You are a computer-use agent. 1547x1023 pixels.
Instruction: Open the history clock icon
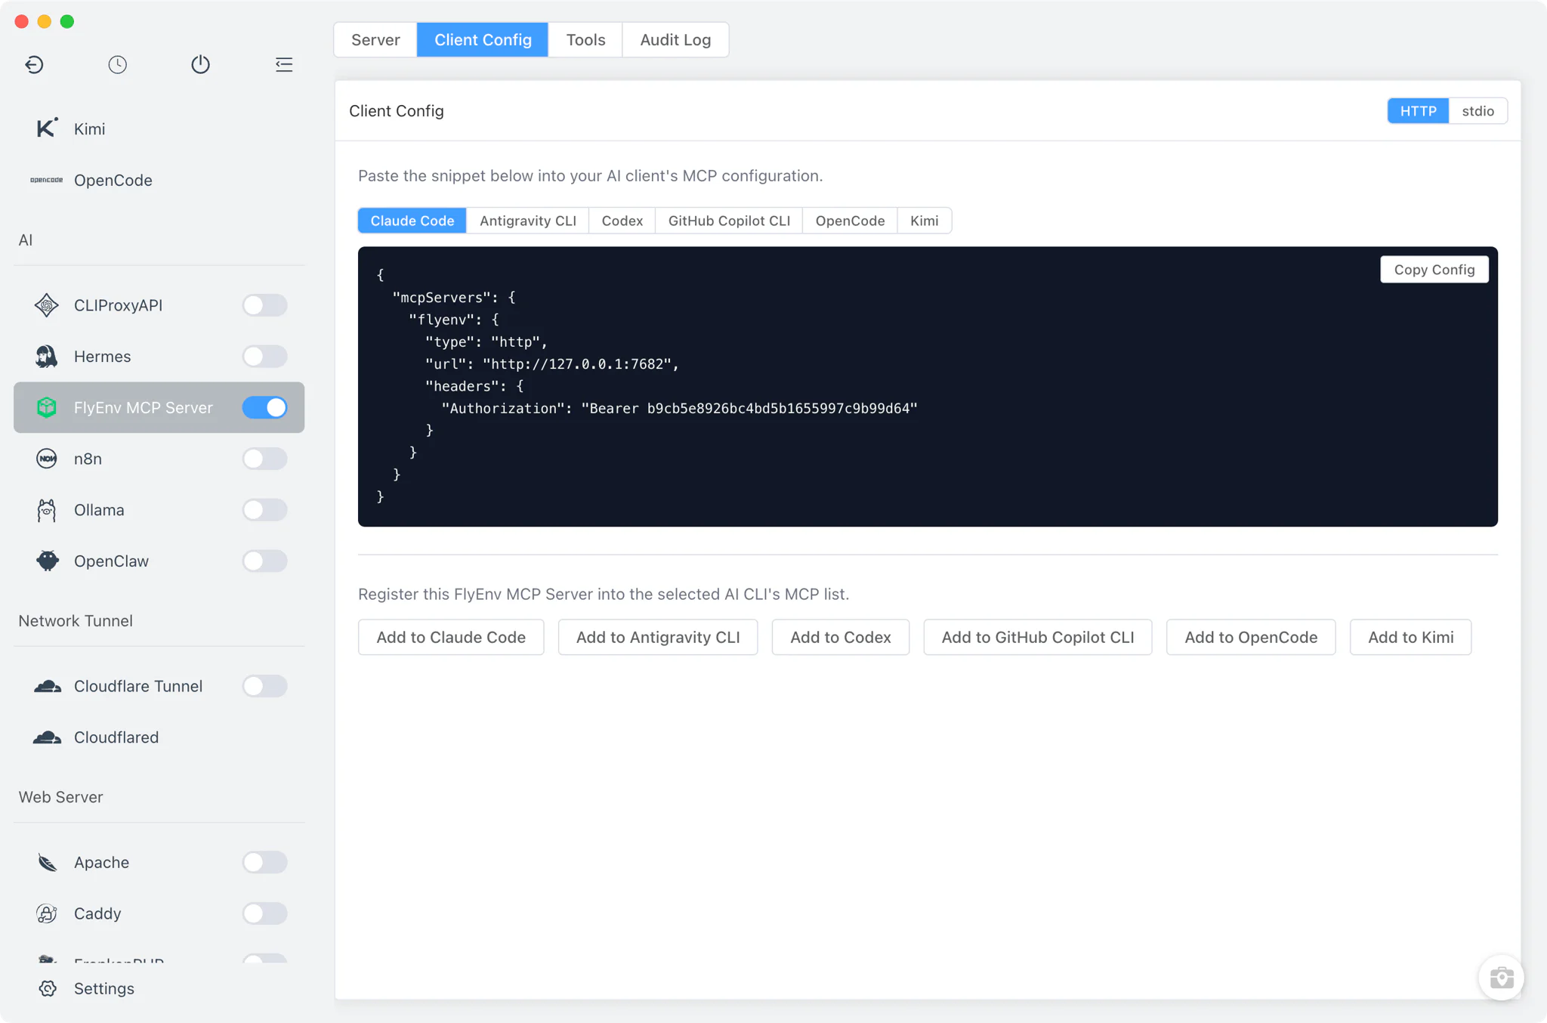click(117, 64)
